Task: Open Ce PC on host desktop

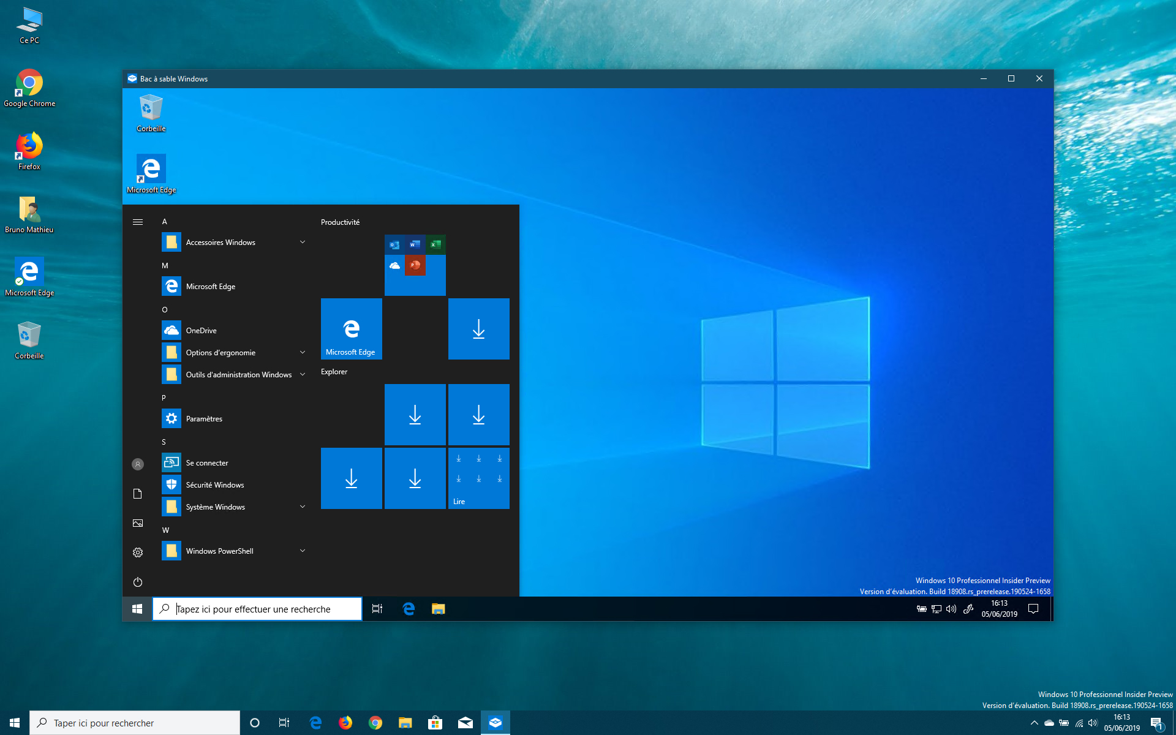Action: 29,25
